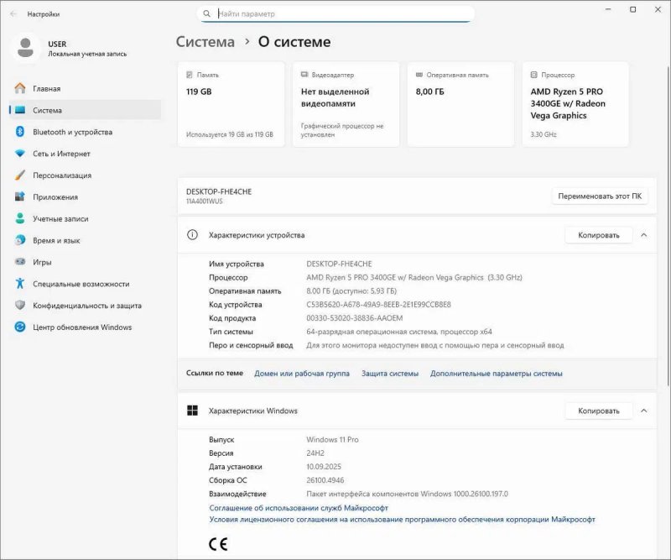Click the Время и язык globe icon
This screenshot has width=671, height=560.
coord(20,240)
